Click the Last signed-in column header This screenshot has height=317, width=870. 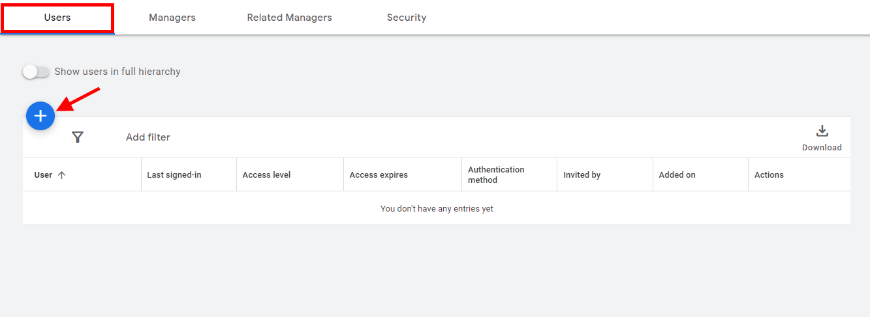(x=174, y=175)
